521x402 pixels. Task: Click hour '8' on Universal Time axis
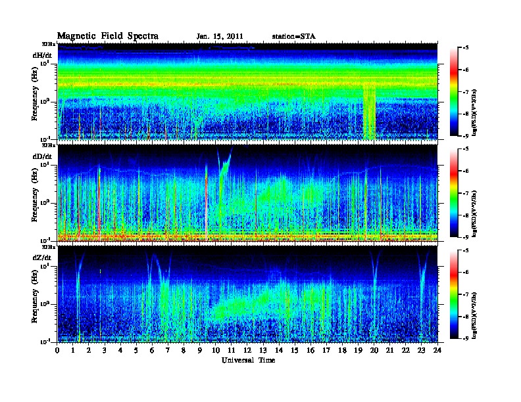pos(184,350)
